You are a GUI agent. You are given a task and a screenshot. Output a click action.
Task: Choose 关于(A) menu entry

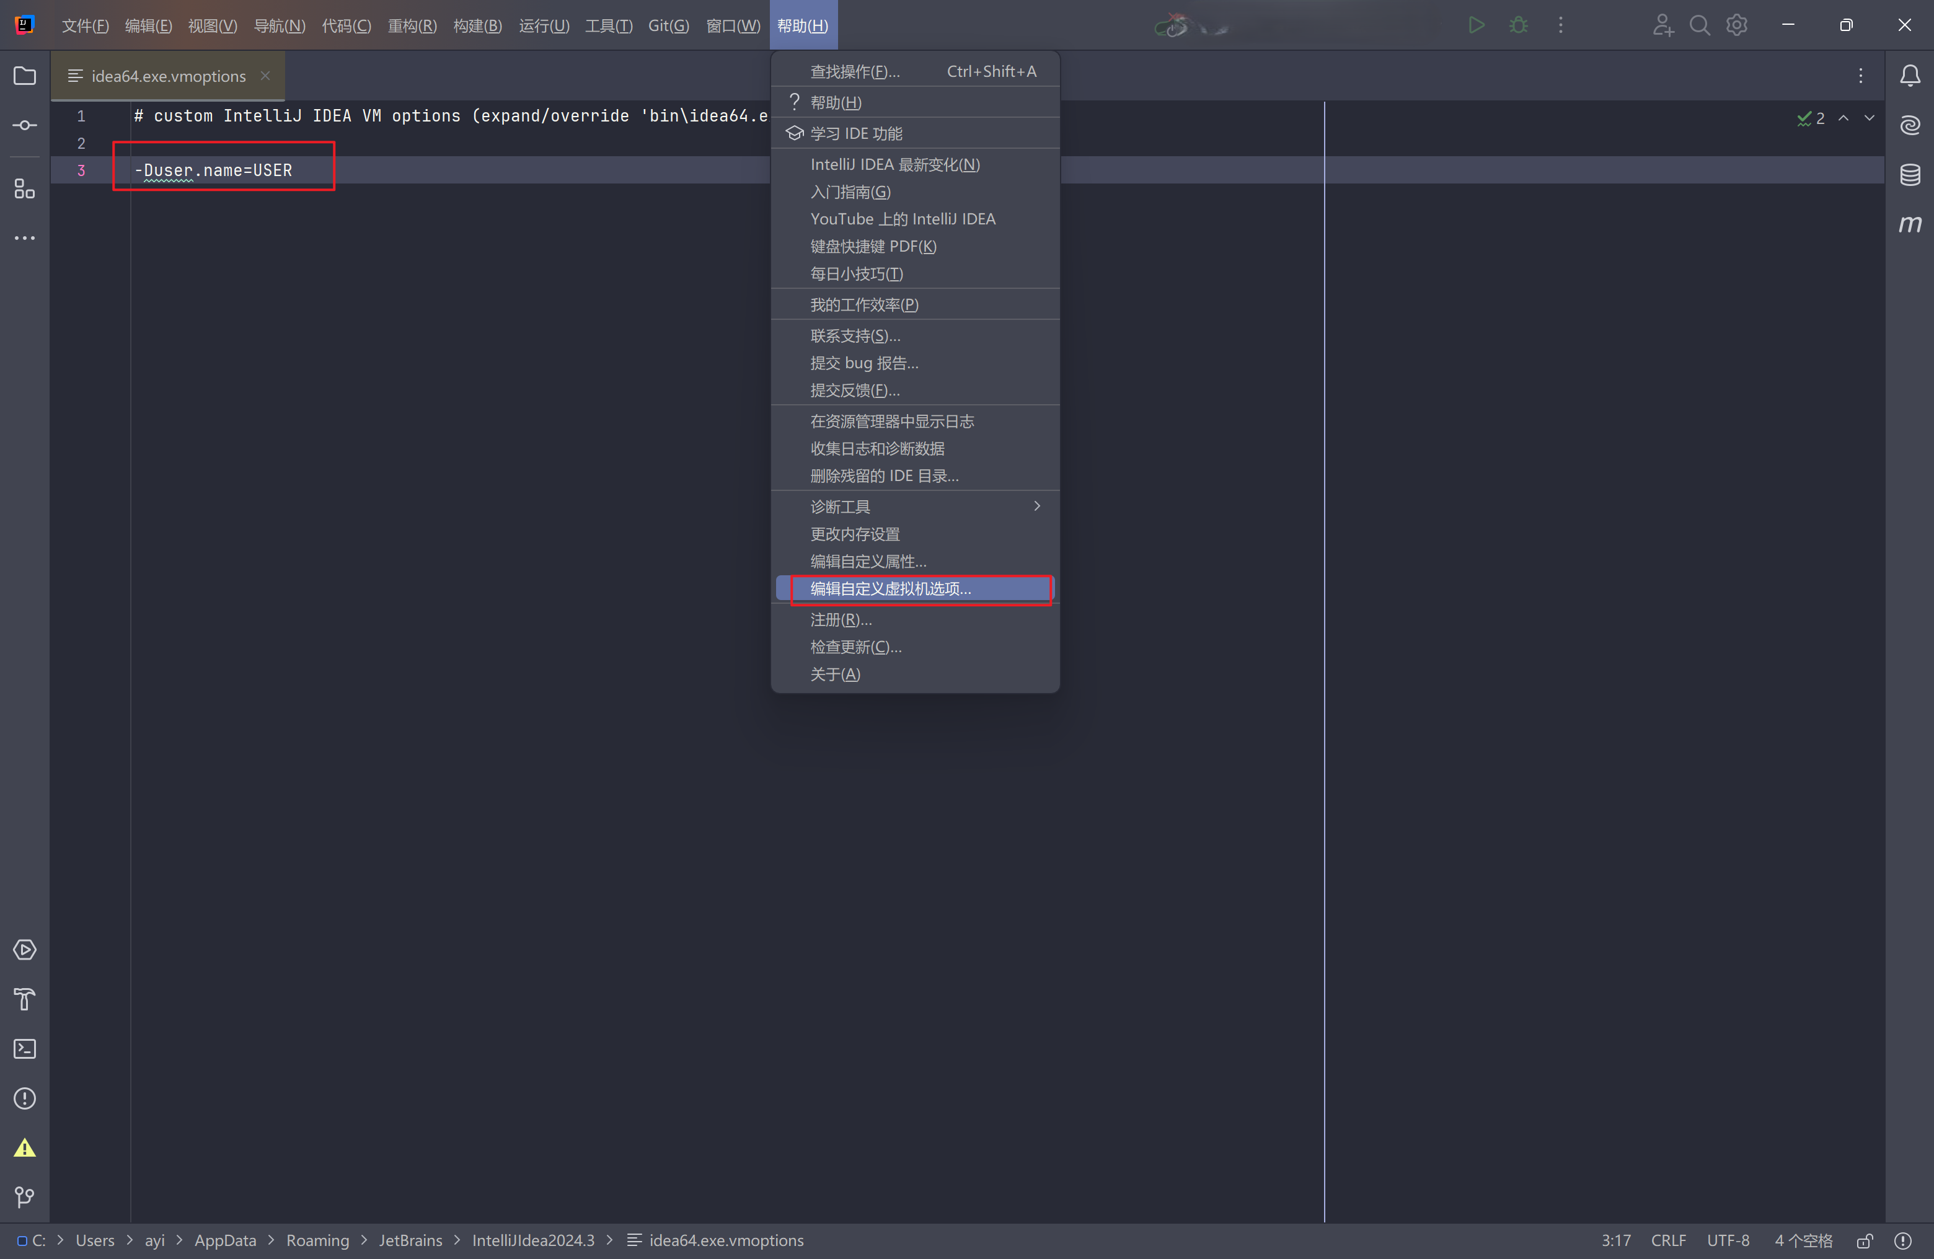tap(915, 674)
